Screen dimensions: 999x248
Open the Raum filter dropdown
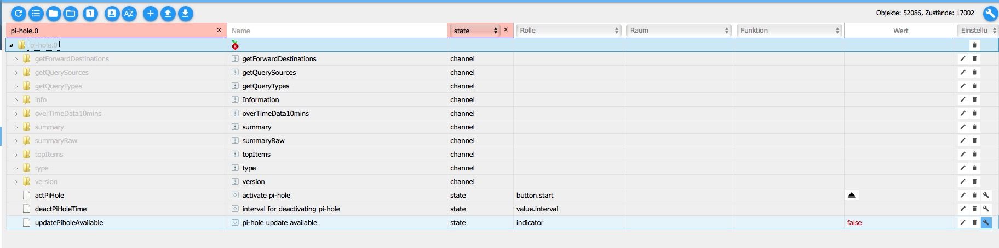[x=679, y=31]
